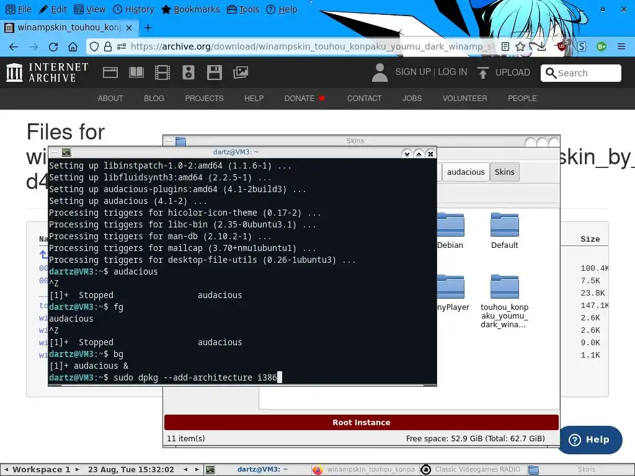Open the Firefox downloads panel

coord(541,46)
